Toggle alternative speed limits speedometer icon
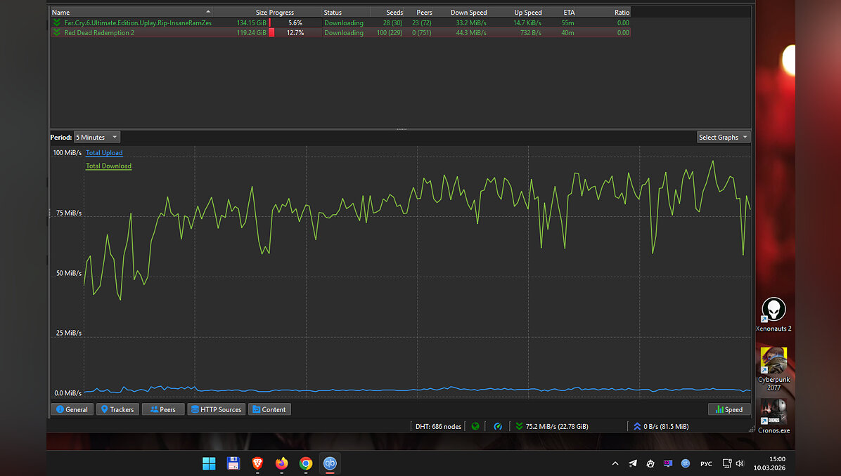This screenshot has width=841, height=476. click(498, 426)
